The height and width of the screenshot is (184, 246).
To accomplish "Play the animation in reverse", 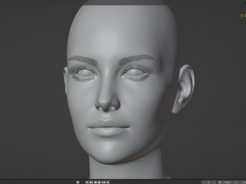I will [95, 182].
